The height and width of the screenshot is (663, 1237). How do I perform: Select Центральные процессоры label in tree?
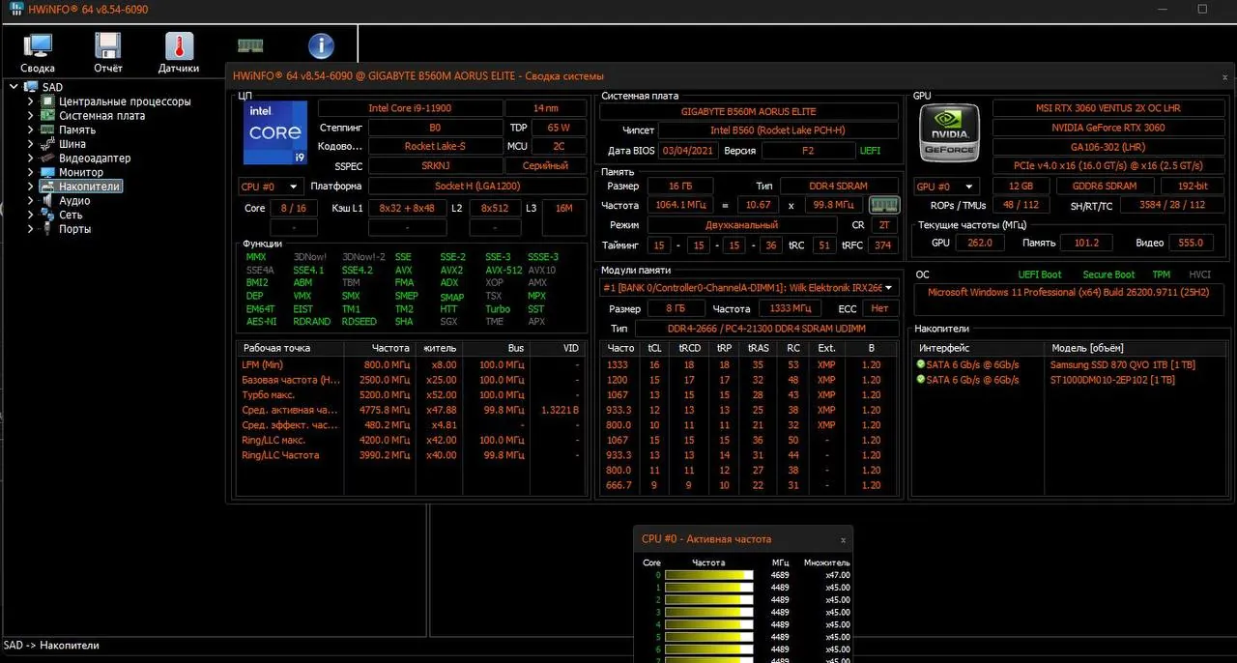tap(125, 101)
